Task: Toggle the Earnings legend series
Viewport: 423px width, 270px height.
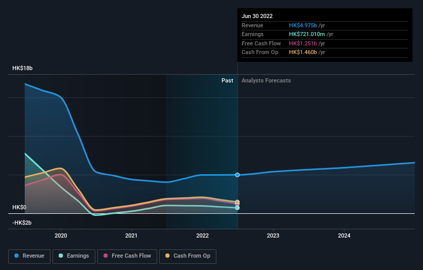Action: [x=74, y=256]
